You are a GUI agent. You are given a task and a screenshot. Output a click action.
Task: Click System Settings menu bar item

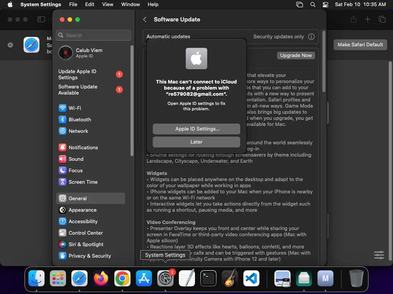(x=41, y=5)
